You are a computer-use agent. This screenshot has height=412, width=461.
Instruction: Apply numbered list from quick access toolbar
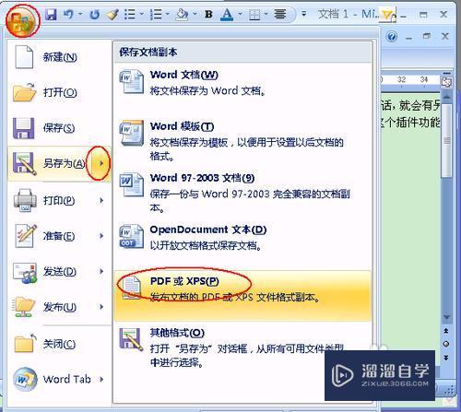156,14
